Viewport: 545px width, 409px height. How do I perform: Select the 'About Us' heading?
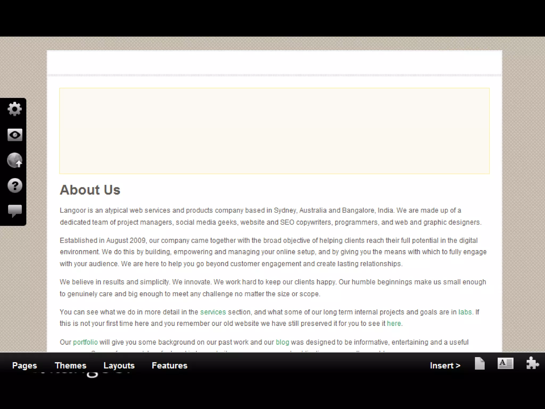pyautogui.click(x=90, y=190)
